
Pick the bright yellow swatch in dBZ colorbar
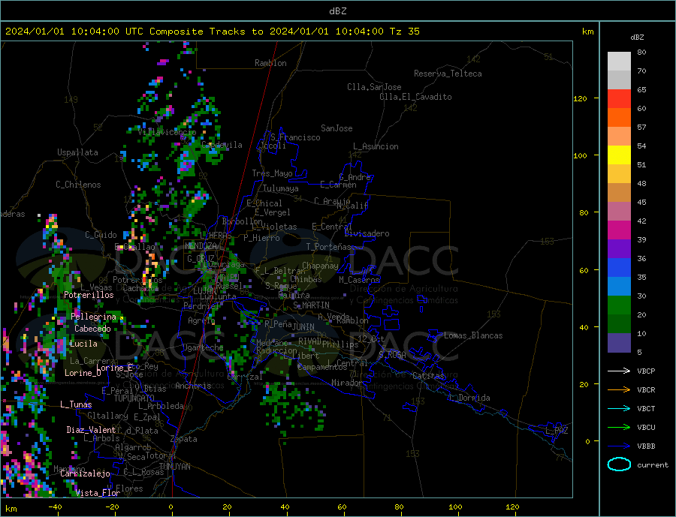pos(619,155)
